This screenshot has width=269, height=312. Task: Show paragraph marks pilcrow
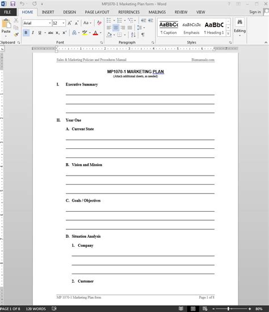click(x=143, y=35)
